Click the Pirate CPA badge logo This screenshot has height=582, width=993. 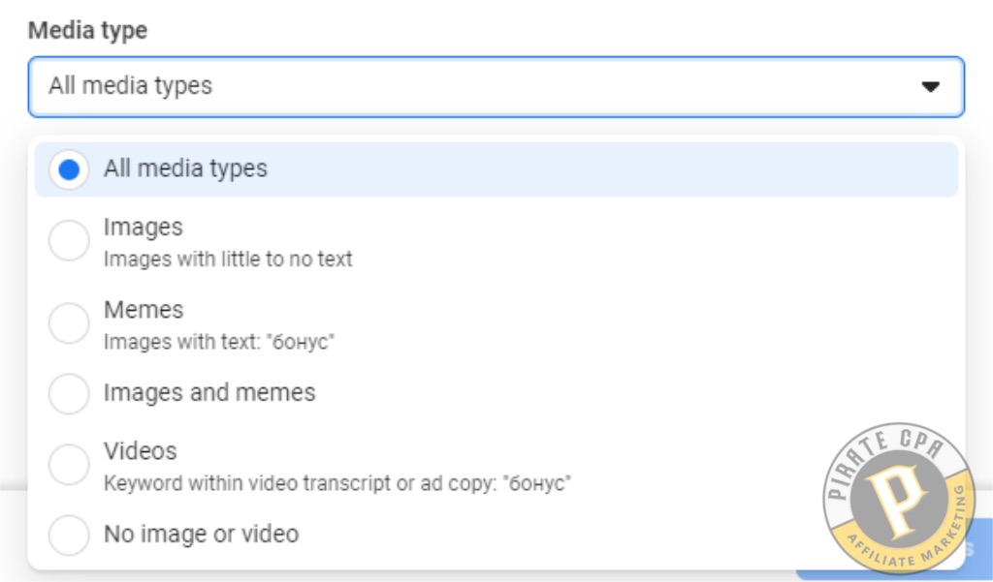tap(899, 499)
